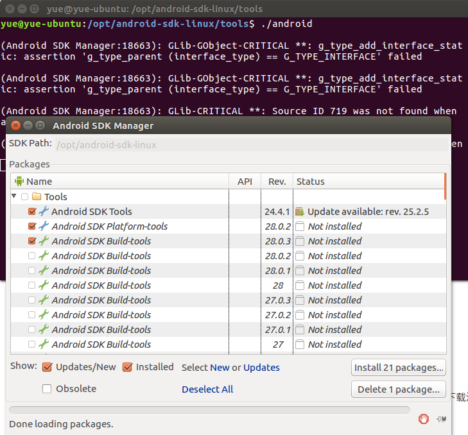Click the red stop loading icon

pyautogui.click(x=424, y=419)
